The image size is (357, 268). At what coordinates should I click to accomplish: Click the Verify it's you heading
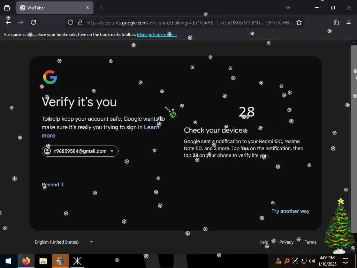pos(79,102)
